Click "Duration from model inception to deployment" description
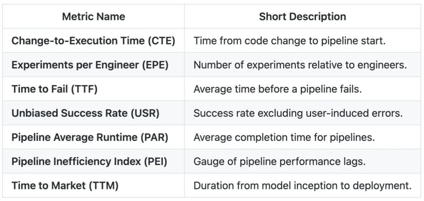The height and width of the screenshot is (201, 424). (x=302, y=186)
